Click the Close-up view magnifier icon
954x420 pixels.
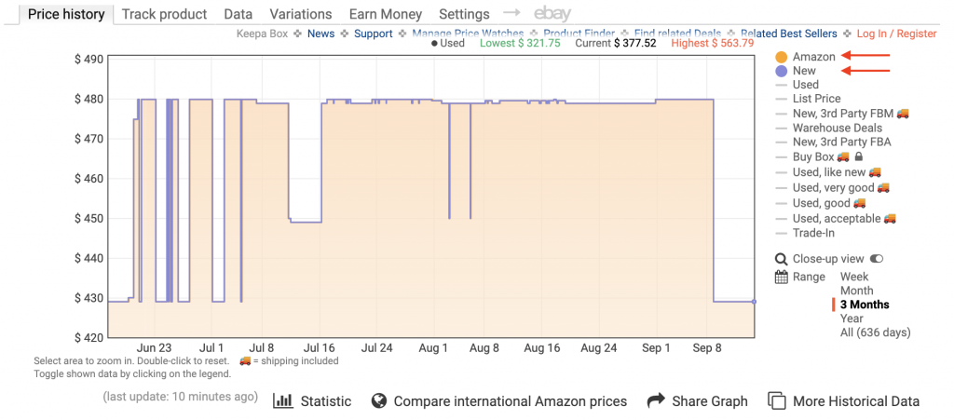click(x=781, y=259)
